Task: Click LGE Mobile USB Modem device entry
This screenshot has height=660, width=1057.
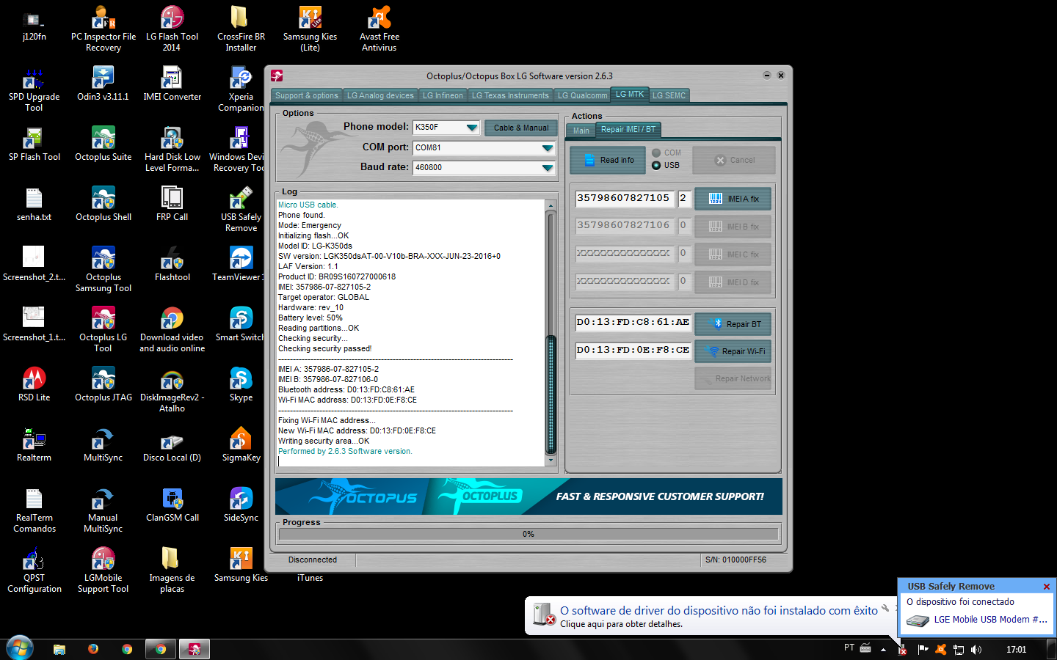Action: click(x=977, y=620)
